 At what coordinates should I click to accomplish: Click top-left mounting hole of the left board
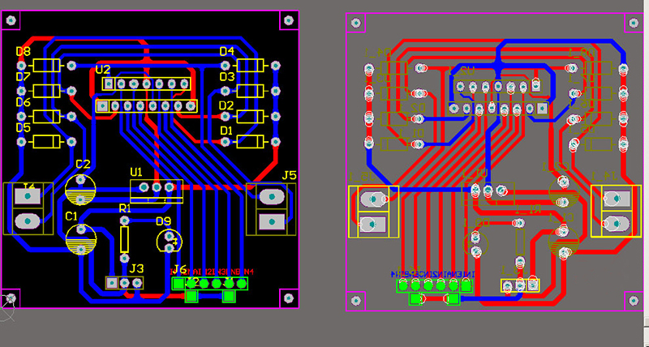click(x=11, y=21)
